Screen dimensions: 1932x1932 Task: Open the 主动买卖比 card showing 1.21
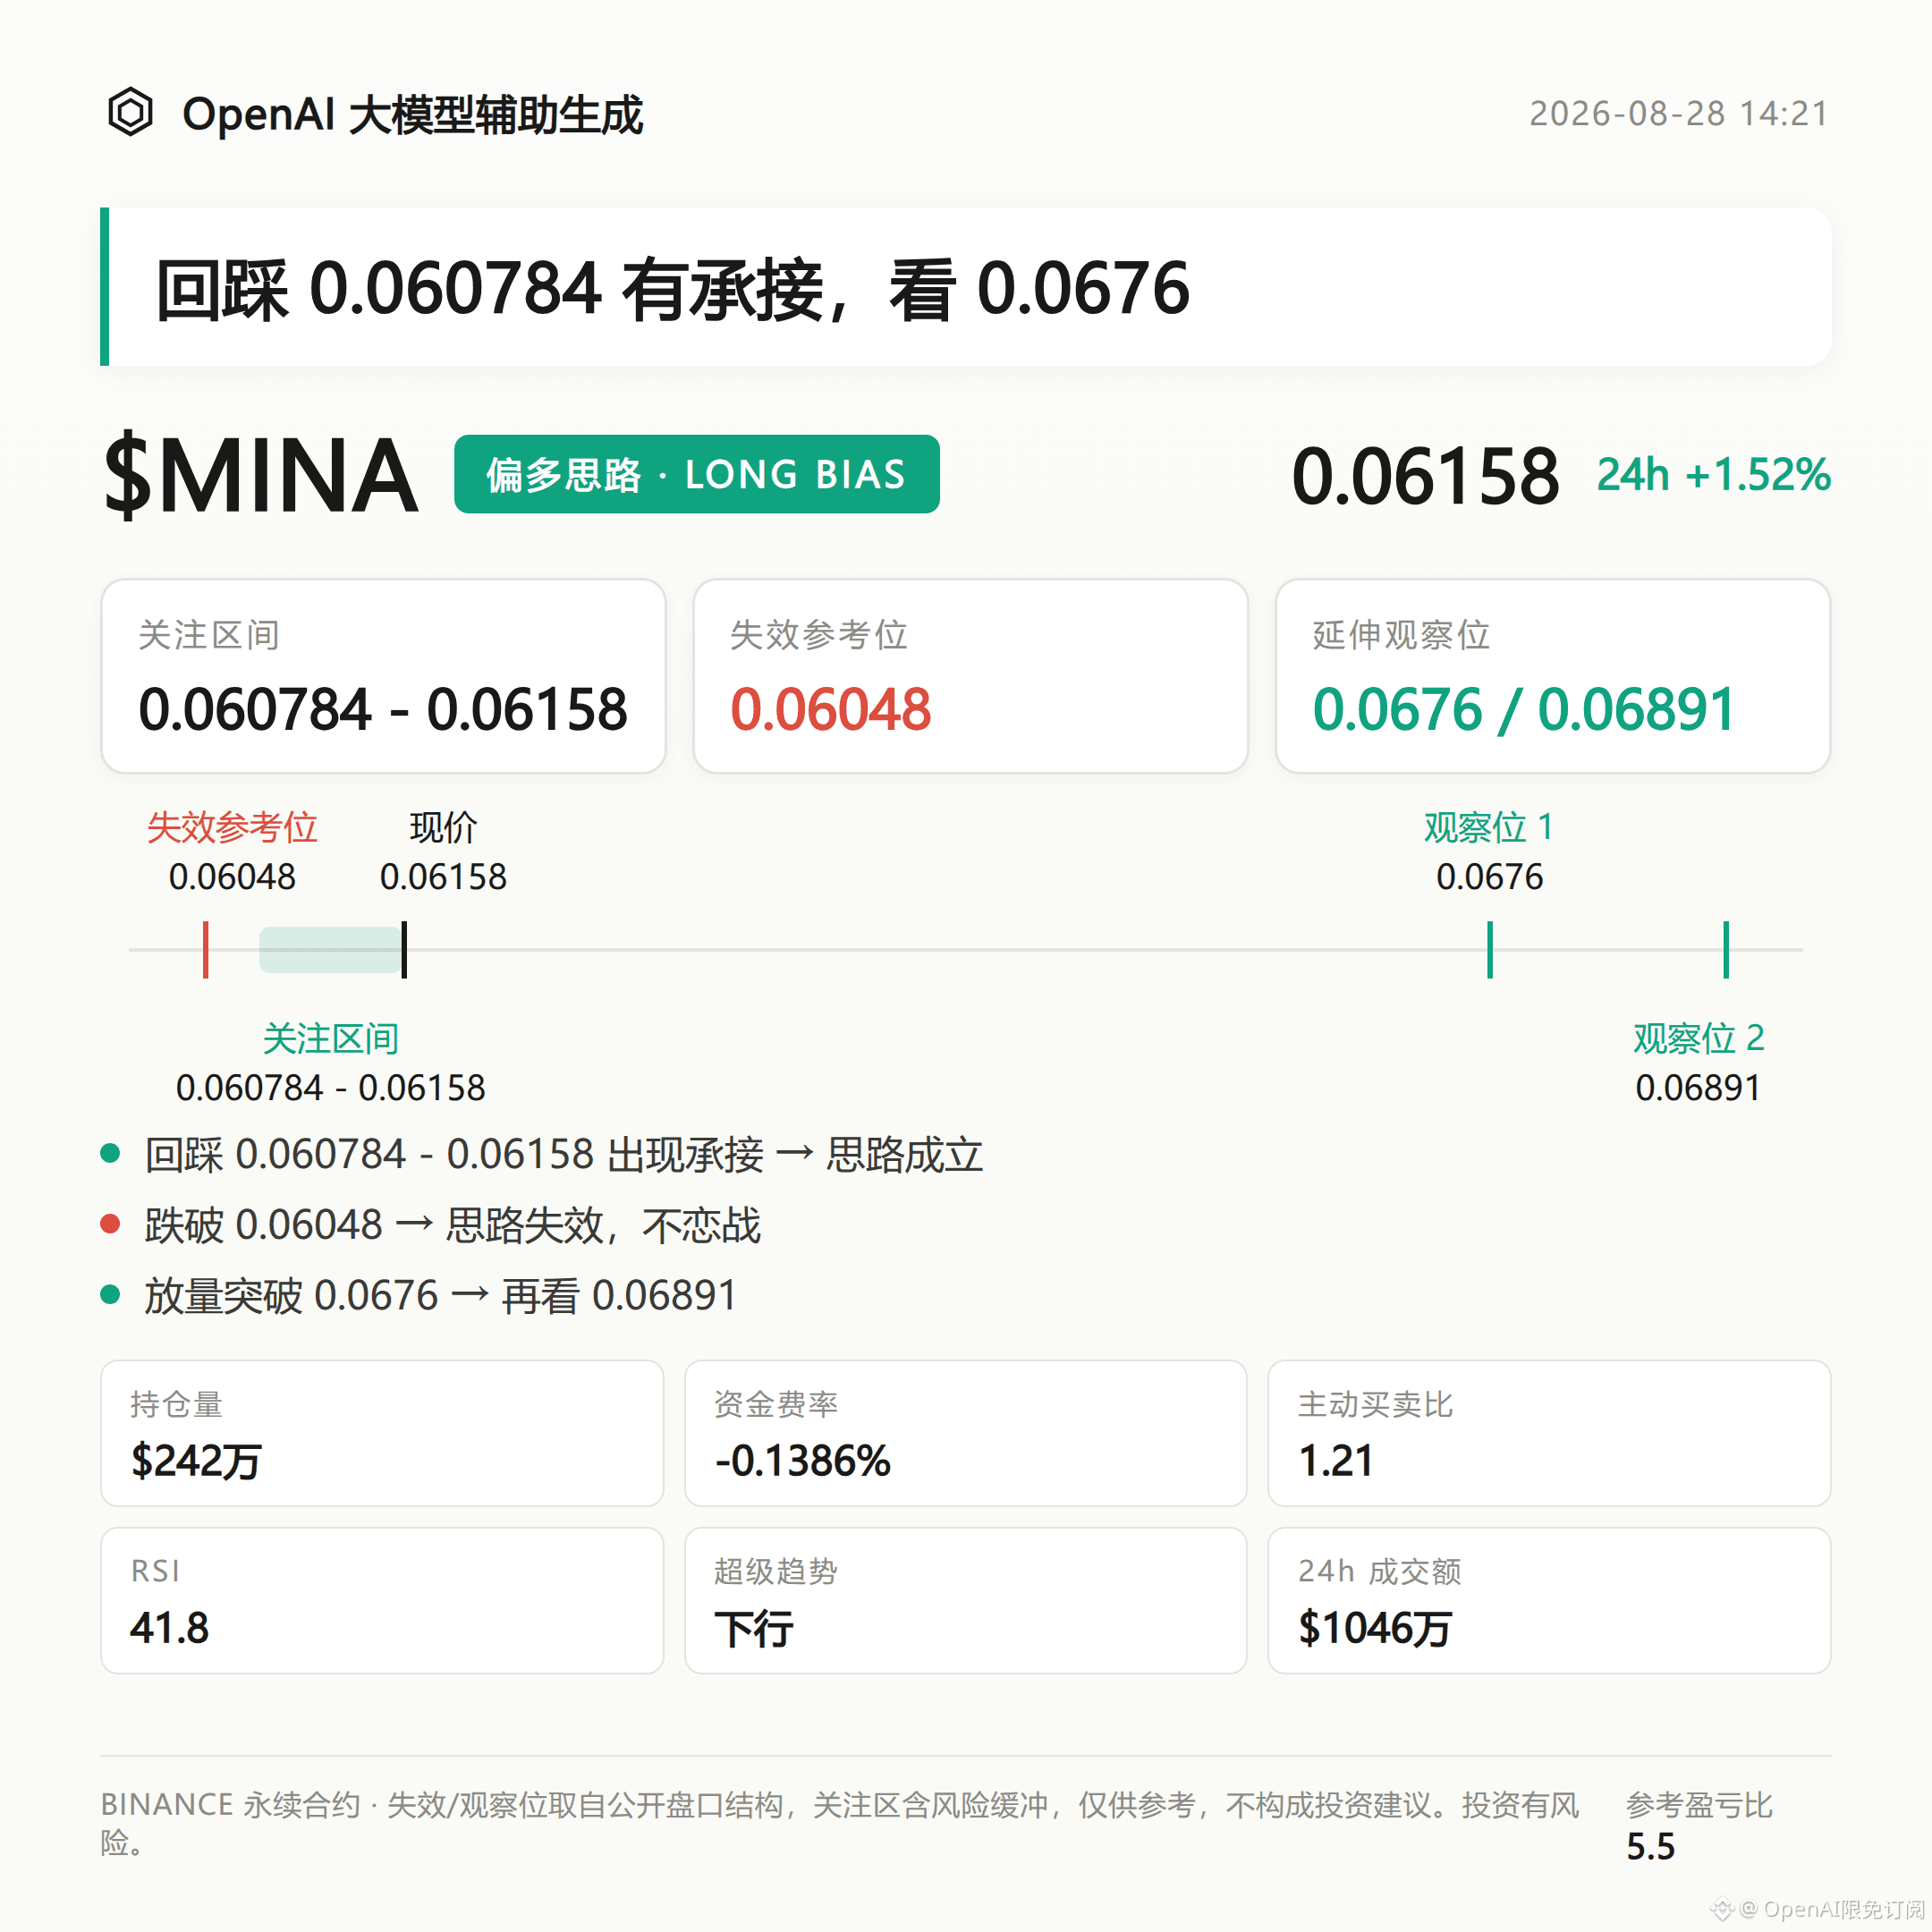tap(1549, 1433)
